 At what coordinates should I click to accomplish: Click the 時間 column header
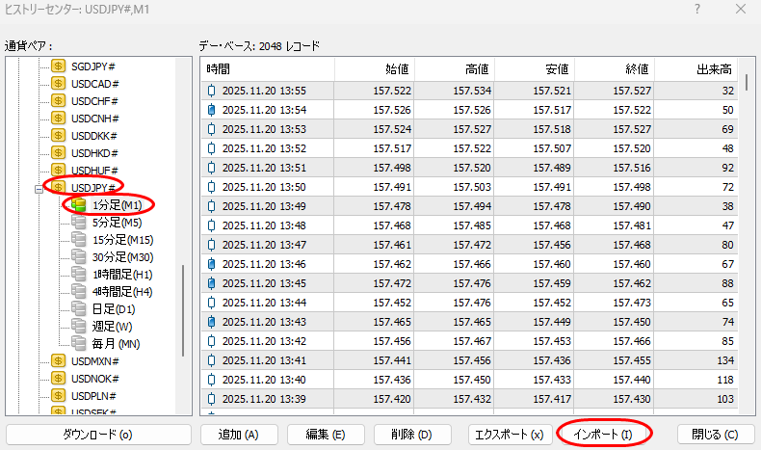268,70
